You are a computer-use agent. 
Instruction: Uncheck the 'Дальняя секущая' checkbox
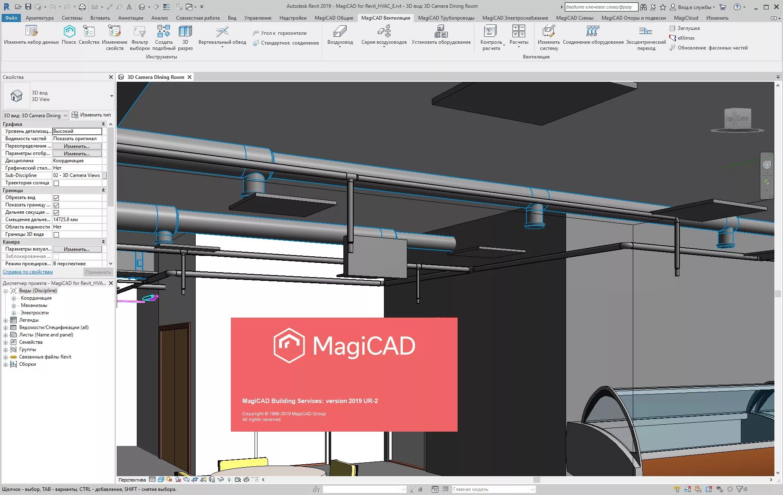click(x=56, y=213)
